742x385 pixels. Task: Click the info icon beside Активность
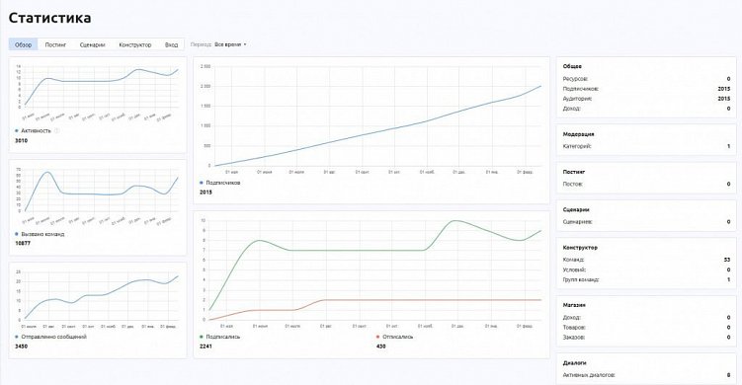pos(56,130)
